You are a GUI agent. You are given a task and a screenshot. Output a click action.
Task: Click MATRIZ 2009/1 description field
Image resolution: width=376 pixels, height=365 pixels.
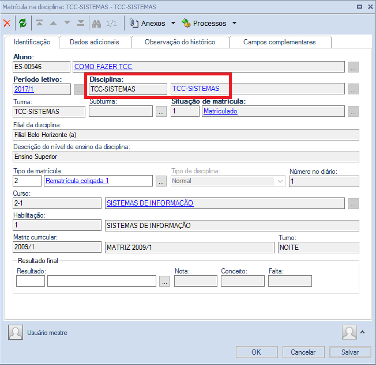point(190,248)
